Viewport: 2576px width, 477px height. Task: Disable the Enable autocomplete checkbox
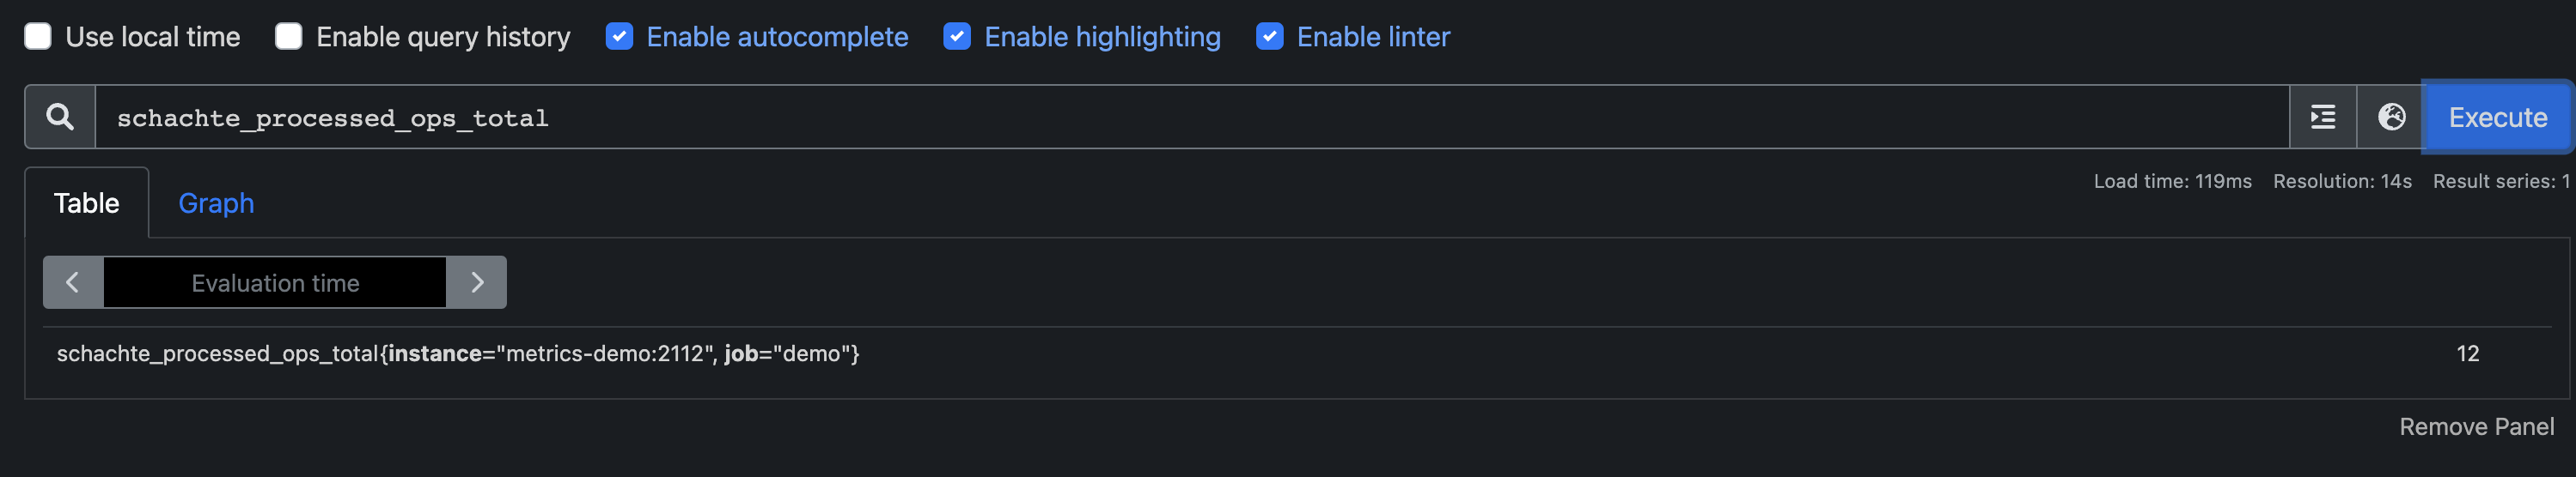[619, 37]
